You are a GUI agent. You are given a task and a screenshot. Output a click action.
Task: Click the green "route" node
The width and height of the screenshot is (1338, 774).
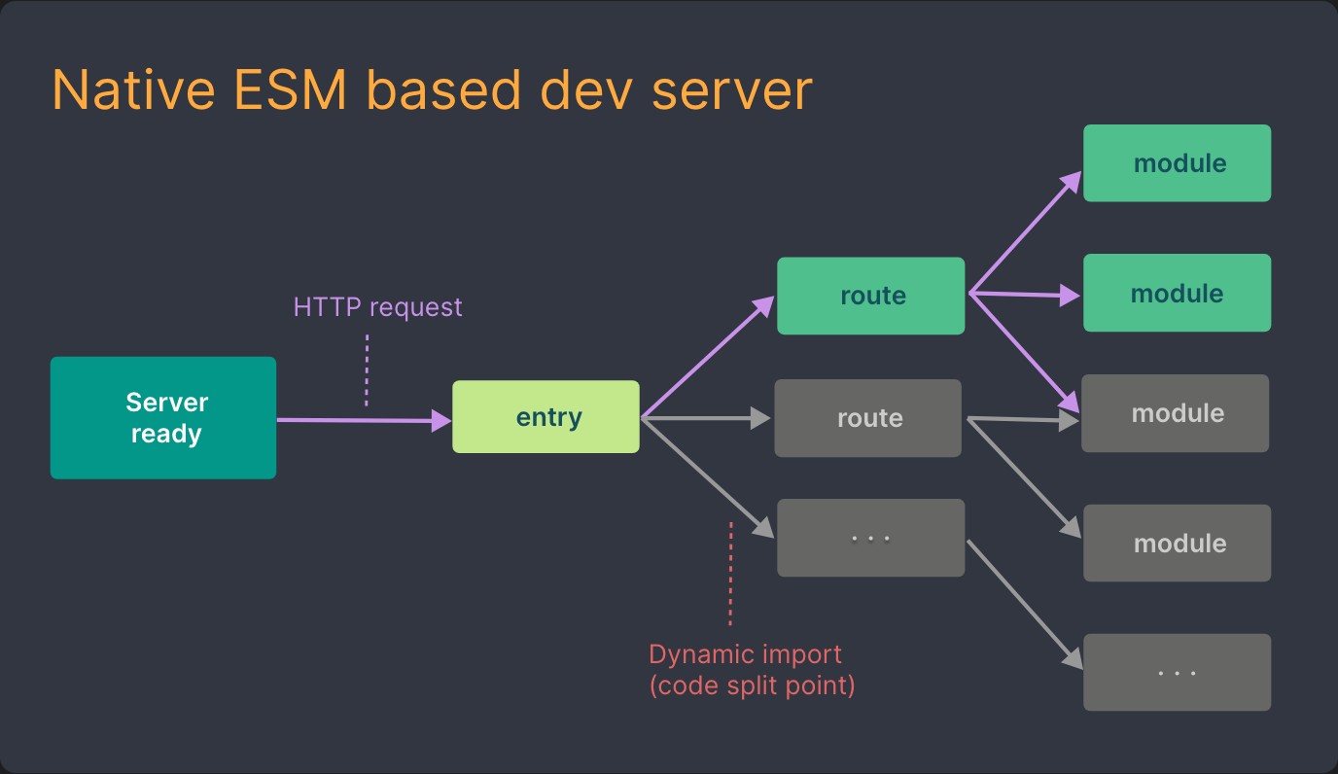(x=869, y=296)
